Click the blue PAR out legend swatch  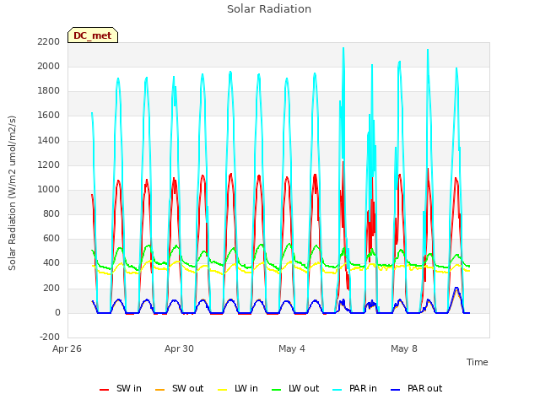click(396, 390)
